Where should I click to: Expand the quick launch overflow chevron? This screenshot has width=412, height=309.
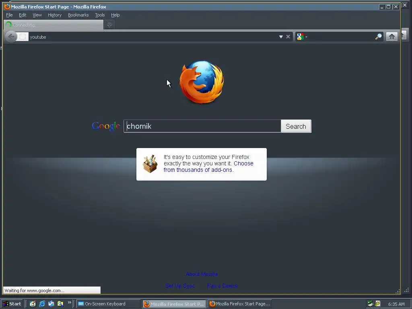(69, 303)
